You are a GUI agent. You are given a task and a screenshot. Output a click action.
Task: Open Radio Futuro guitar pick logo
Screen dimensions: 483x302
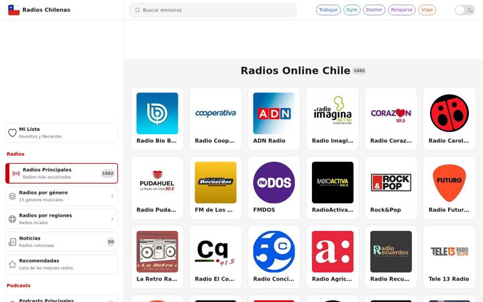(x=449, y=183)
